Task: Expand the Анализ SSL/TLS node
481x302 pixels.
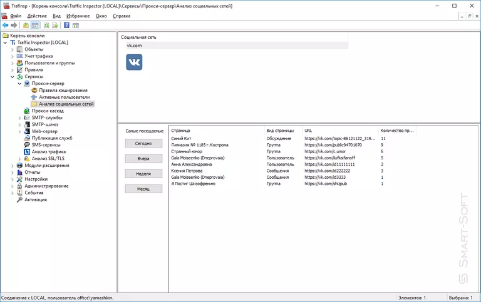Action: click(19, 159)
